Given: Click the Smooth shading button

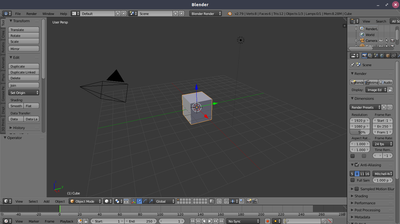Looking at the screenshot, I should pos(16,106).
